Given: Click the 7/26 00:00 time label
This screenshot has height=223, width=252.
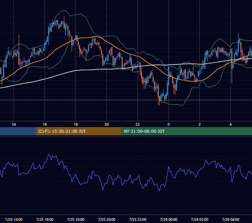Looking at the screenshot, I should coord(169,219).
